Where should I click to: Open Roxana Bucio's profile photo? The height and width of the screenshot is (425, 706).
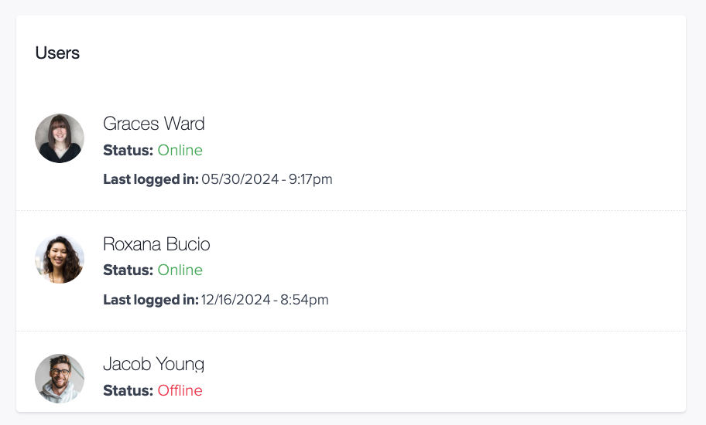coord(60,259)
